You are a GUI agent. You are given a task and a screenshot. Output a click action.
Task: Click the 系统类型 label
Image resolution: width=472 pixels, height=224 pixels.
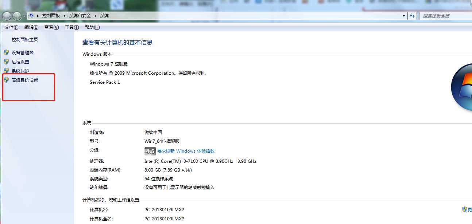point(99,179)
